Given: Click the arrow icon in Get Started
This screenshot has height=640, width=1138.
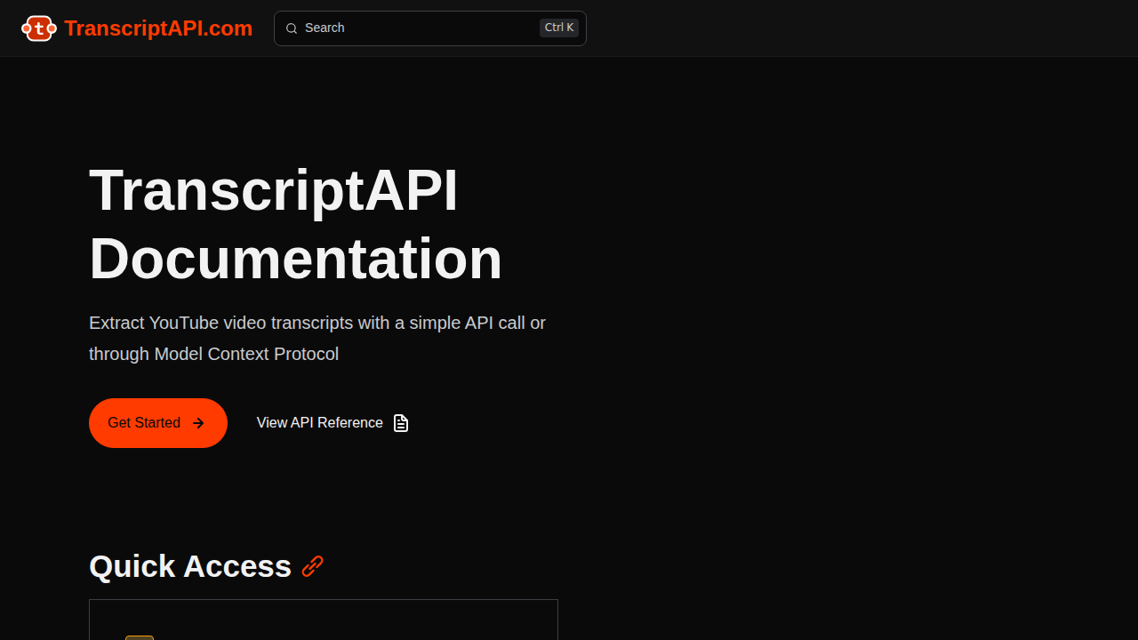Looking at the screenshot, I should (x=198, y=423).
